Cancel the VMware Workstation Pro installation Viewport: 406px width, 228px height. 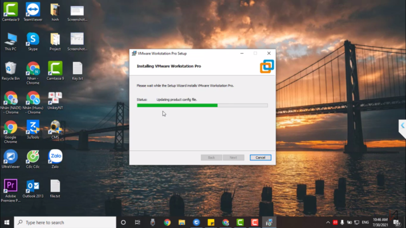[x=260, y=157]
